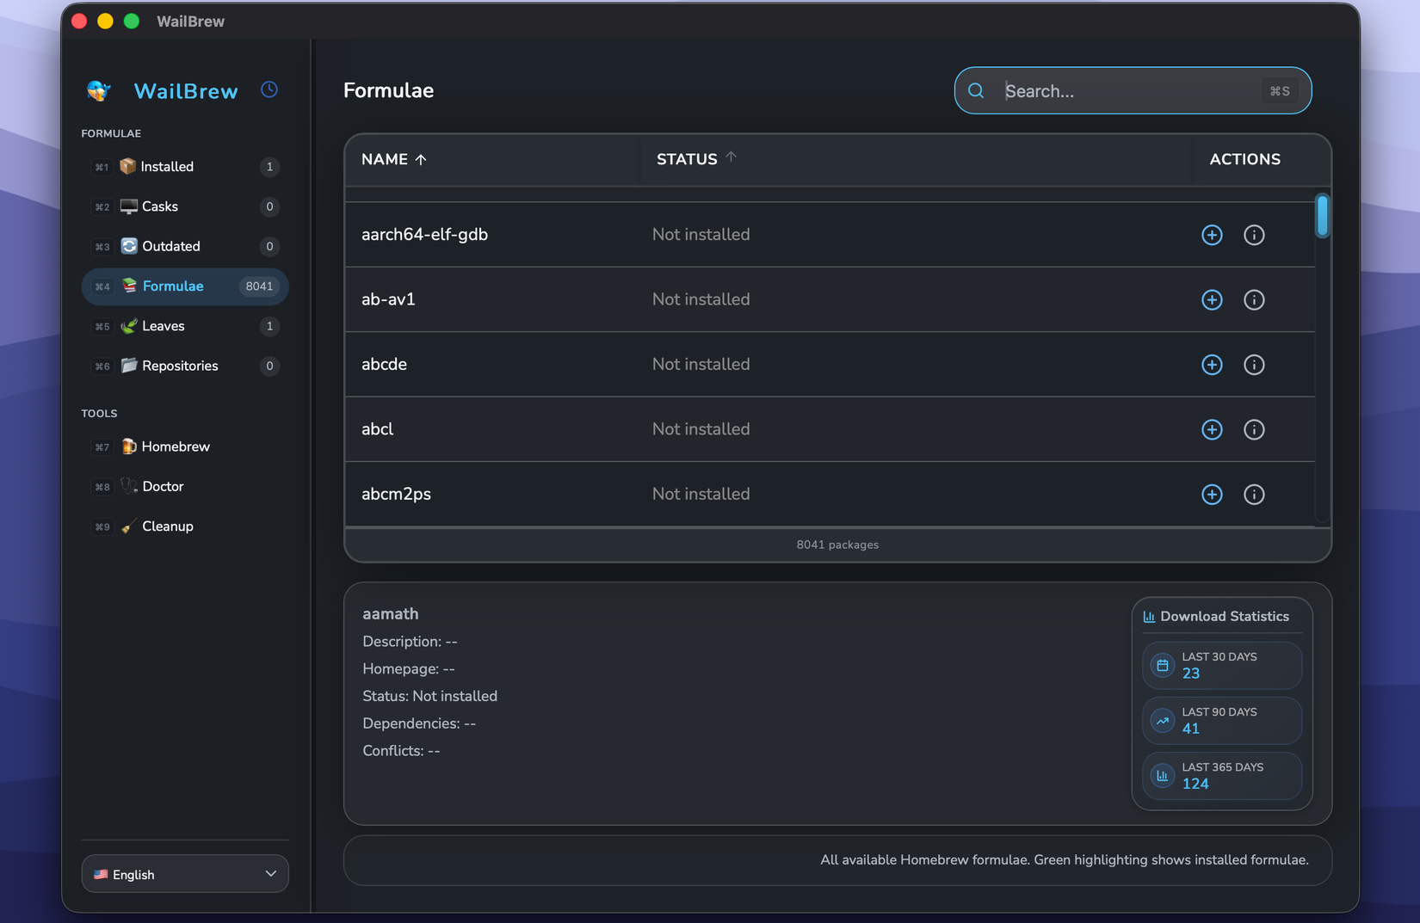Click the info icon for abcm2ps
The height and width of the screenshot is (923, 1420).
(x=1254, y=495)
